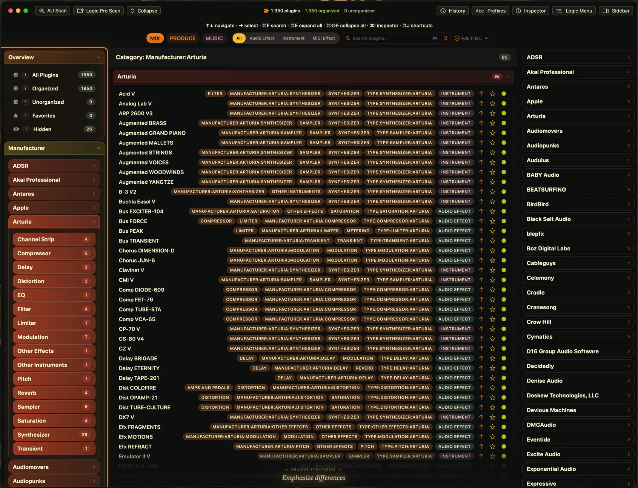
Task: Toggle the status dot for Dist OPAMP-21
Action: click(x=504, y=398)
